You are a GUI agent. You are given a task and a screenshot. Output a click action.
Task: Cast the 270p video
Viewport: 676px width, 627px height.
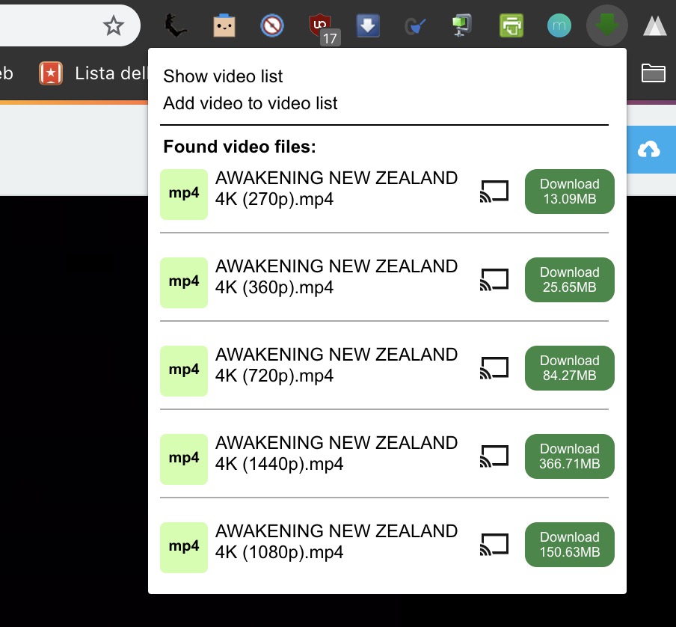coord(494,192)
